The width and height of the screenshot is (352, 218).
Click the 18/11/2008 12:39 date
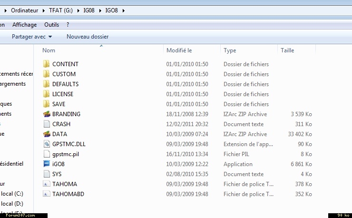click(187, 114)
